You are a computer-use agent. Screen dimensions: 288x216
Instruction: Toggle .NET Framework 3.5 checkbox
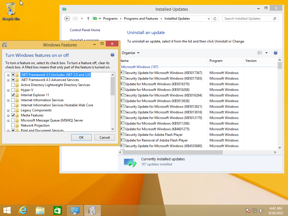tap(13, 75)
